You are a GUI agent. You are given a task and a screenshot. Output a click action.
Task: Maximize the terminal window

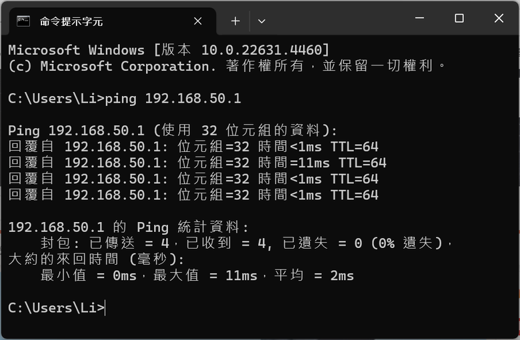point(459,18)
